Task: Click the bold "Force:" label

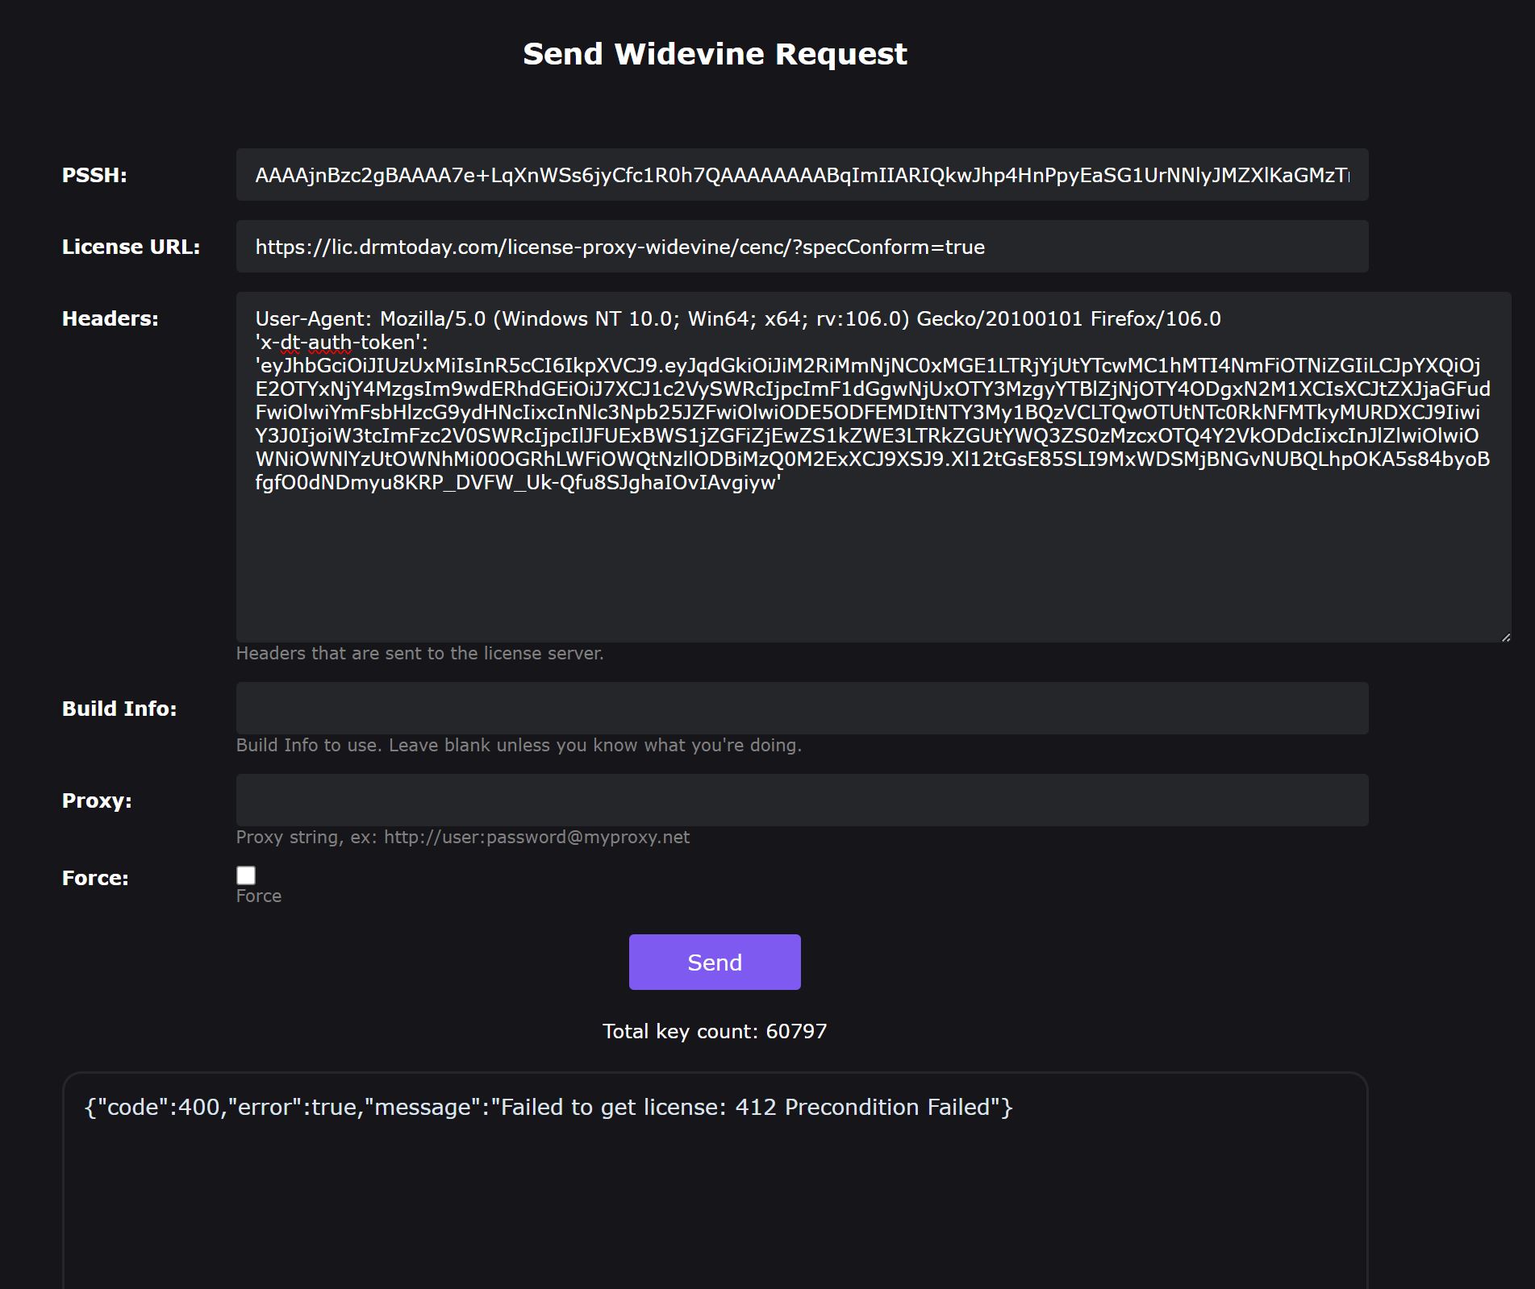Action: [x=95, y=879]
